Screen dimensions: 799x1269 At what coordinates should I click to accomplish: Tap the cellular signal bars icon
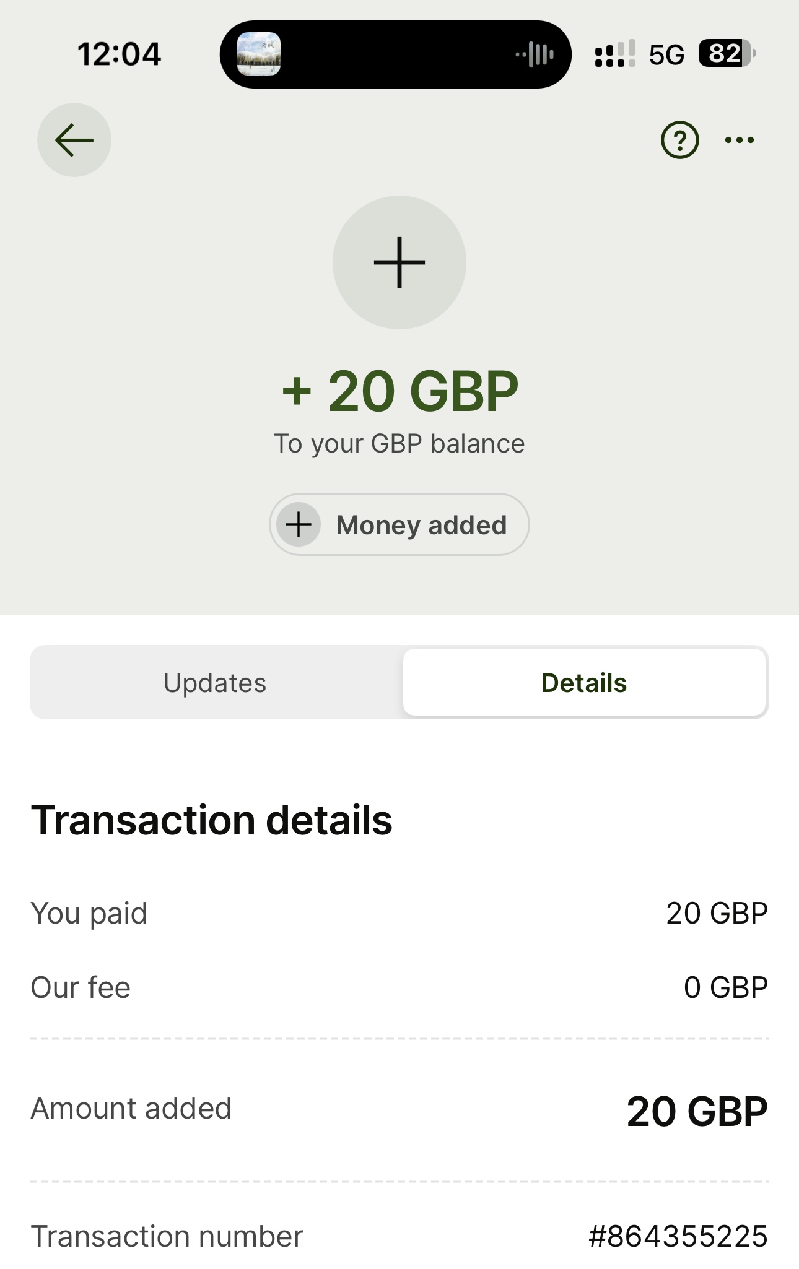(x=614, y=54)
